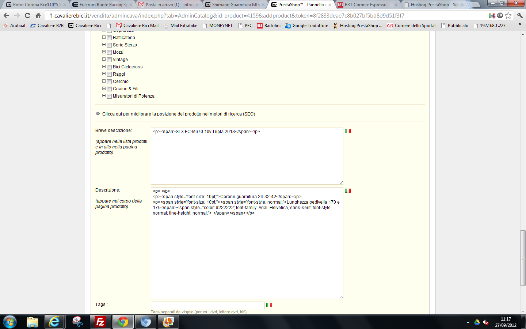Click the Google Drive tray icon
Screen dimensions: 526x329
(x=477, y=322)
